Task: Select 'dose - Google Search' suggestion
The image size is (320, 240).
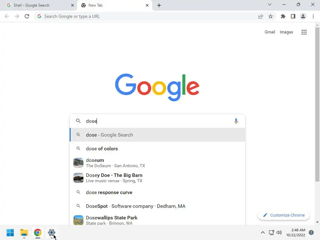Action: (x=157, y=135)
